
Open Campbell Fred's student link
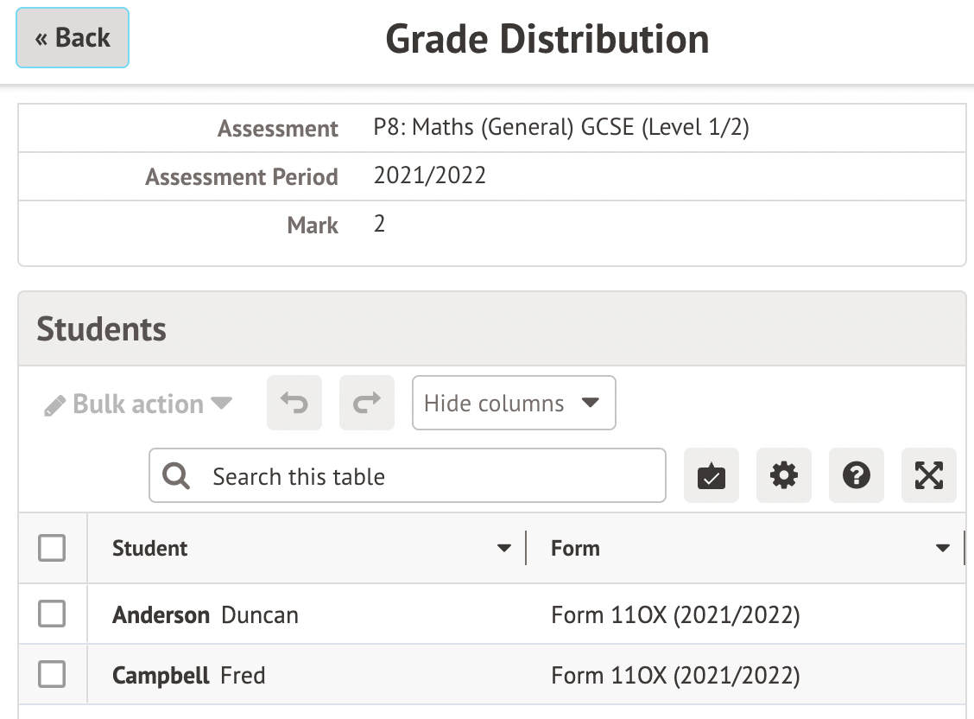pyautogui.click(x=188, y=675)
